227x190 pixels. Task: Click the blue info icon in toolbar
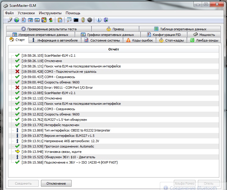coord(99,20)
